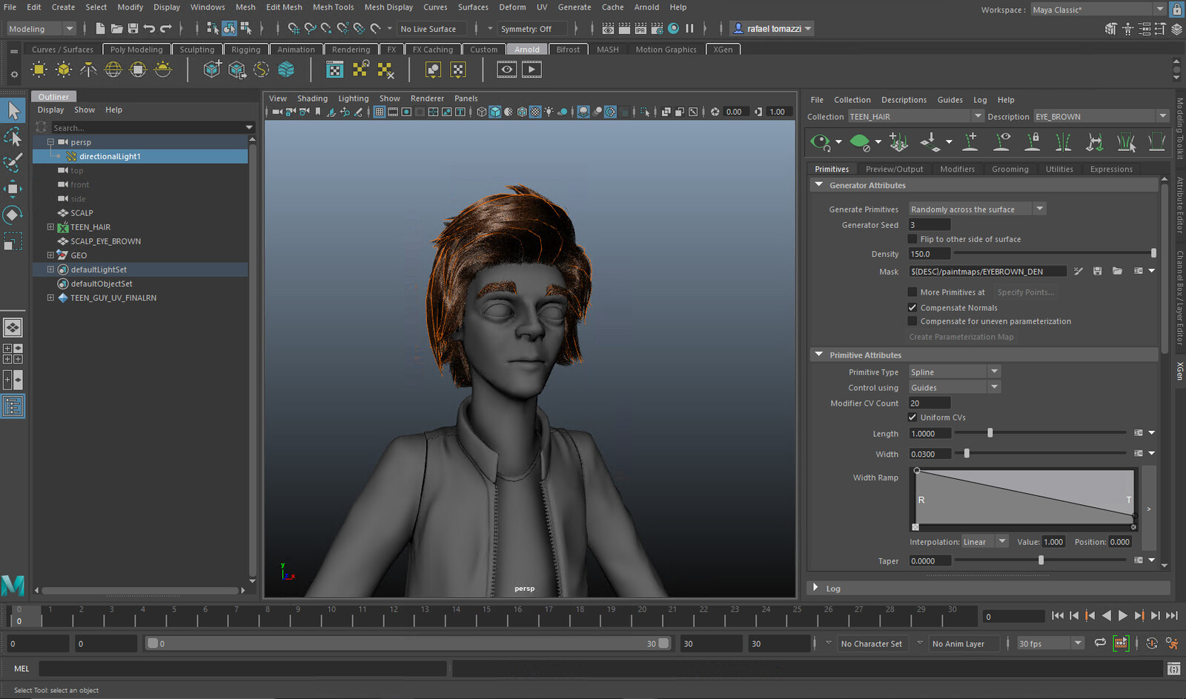Viewport: 1186px width, 699px height.
Task: Play the timeline forwards
Action: tap(1122, 616)
